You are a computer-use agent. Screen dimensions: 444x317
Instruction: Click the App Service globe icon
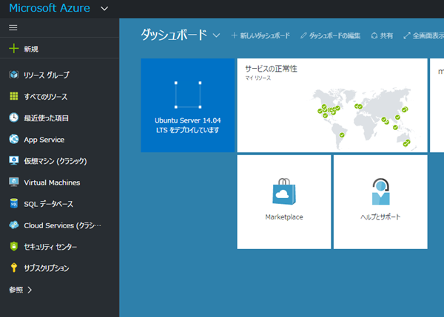(13, 139)
